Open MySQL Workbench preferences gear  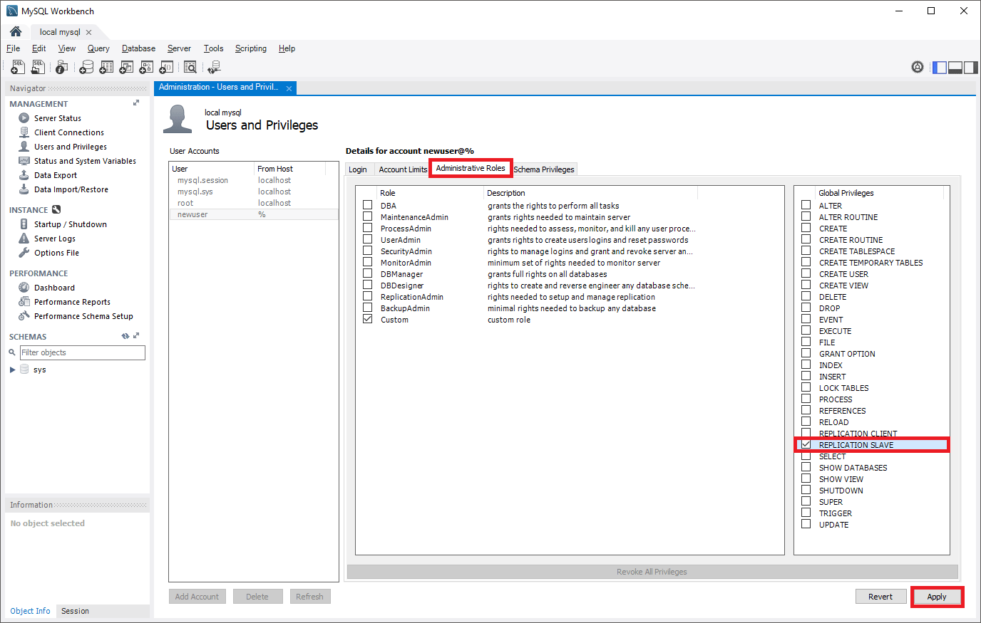pos(918,66)
